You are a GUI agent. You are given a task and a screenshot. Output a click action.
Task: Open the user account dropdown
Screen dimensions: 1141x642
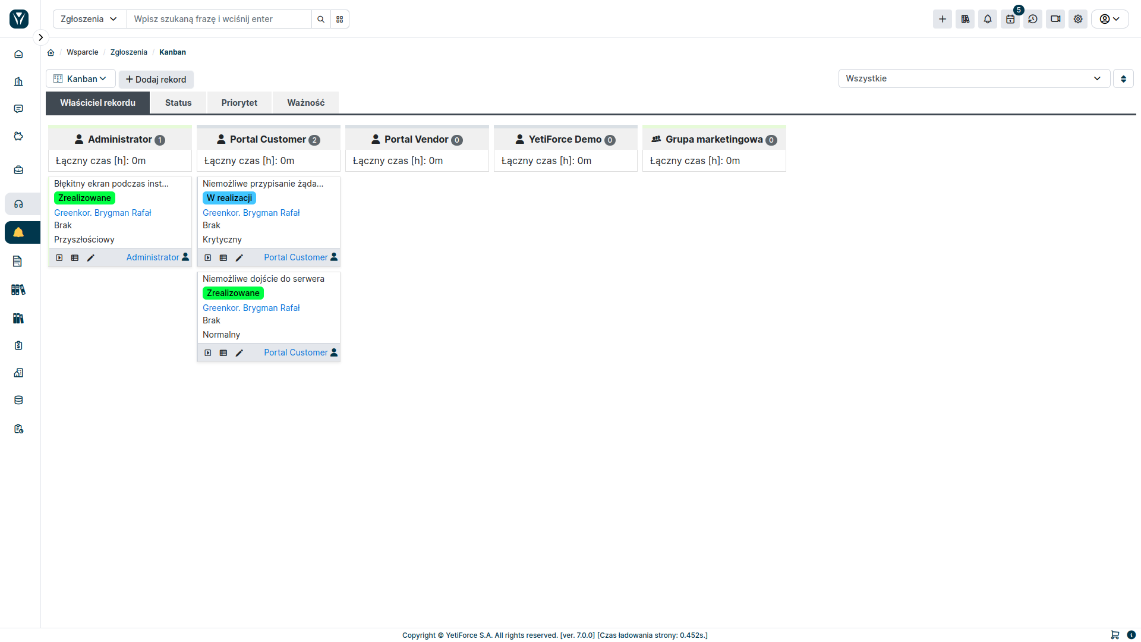(1110, 19)
